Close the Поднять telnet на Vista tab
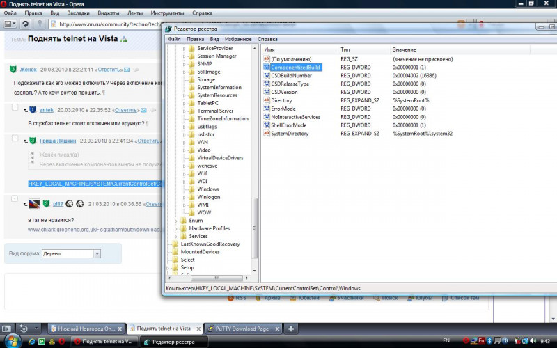The image size is (557, 348). (198, 329)
